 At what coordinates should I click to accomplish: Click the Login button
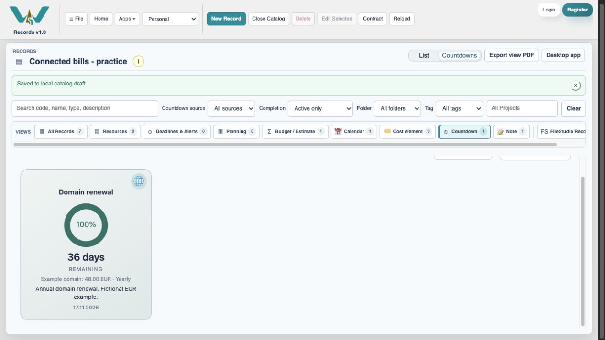[549, 10]
